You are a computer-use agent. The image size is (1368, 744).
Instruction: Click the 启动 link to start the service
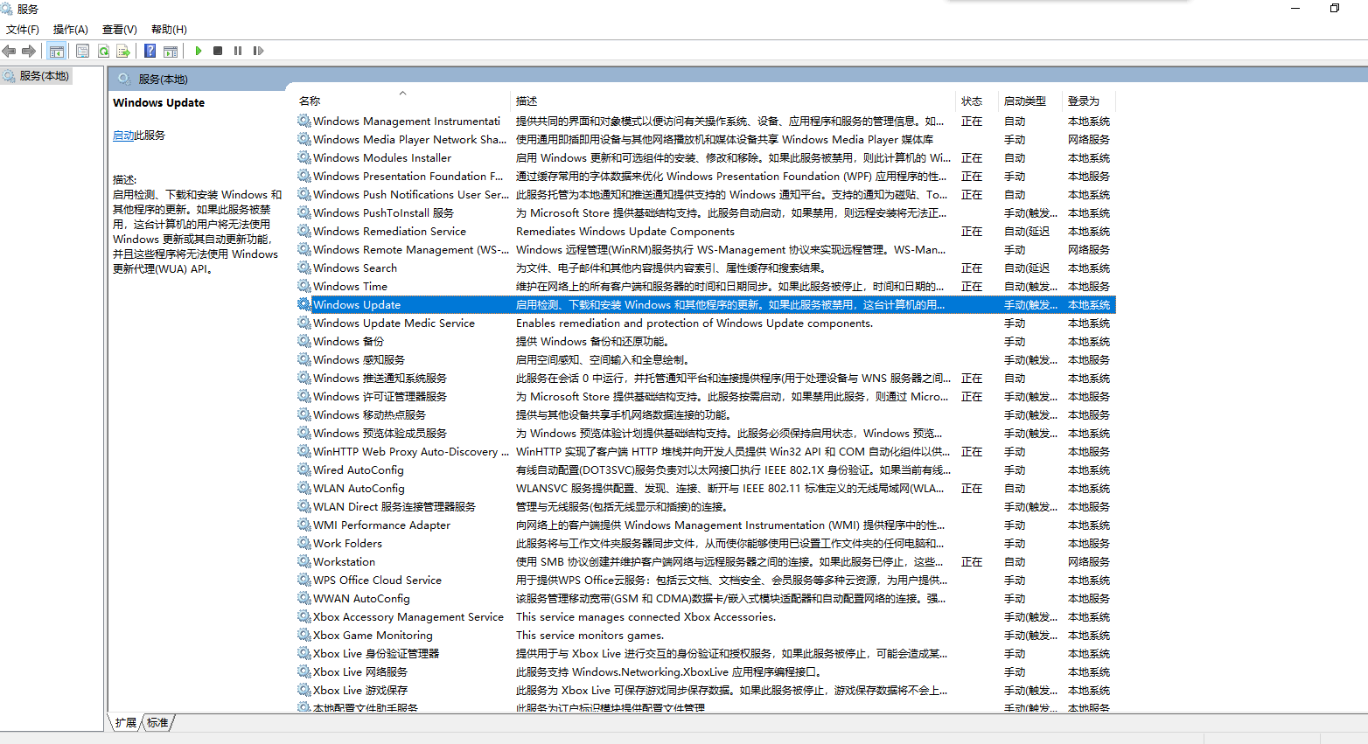tap(123, 136)
